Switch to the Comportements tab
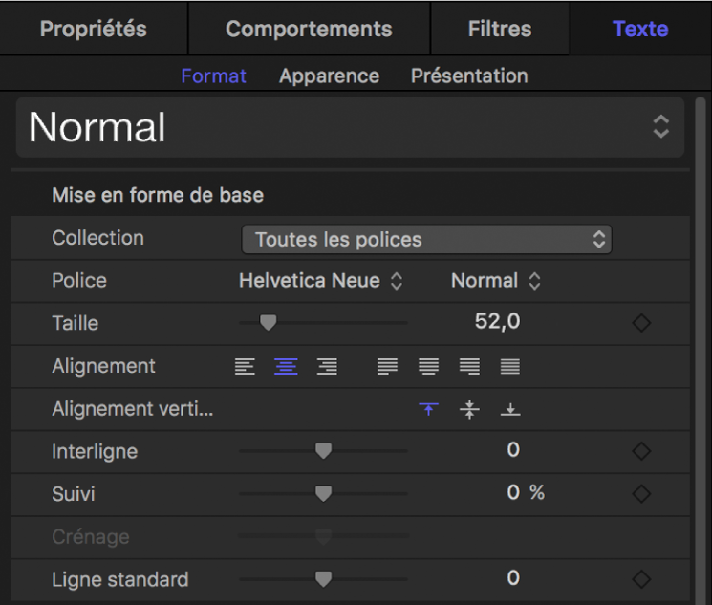This screenshot has height=605, width=712. click(x=309, y=29)
